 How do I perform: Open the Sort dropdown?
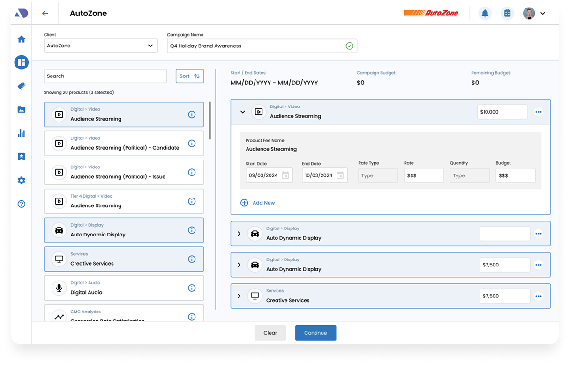(190, 76)
